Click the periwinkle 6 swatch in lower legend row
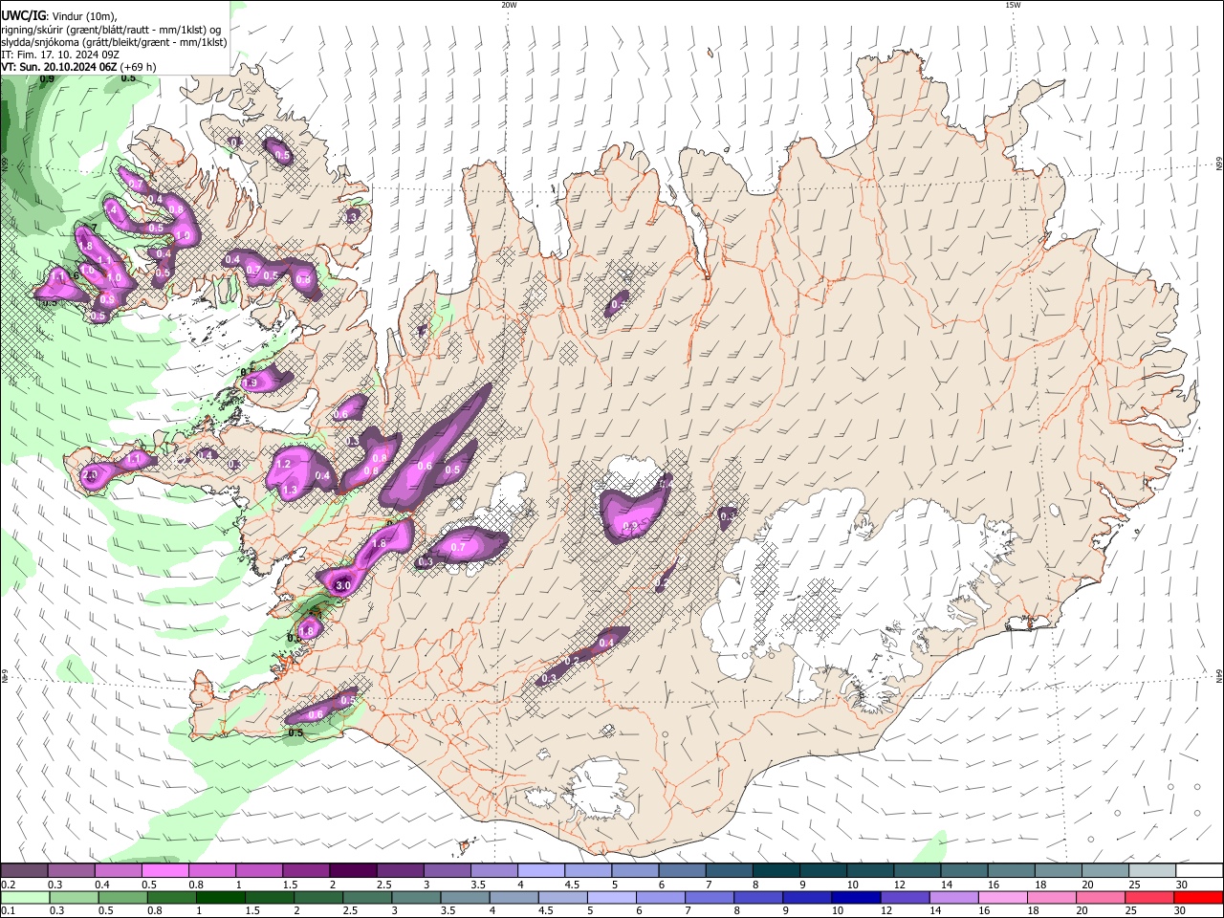This screenshot has width=1224, height=918. click(x=661, y=897)
